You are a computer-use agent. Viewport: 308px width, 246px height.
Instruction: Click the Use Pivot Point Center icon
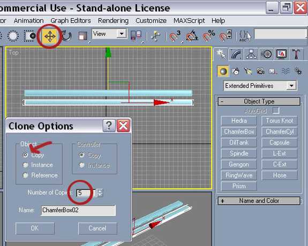tap(136, 35)
